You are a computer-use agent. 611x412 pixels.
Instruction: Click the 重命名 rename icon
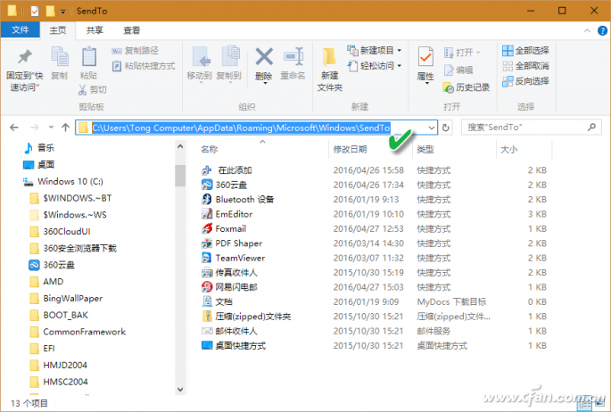click(293, 57)
